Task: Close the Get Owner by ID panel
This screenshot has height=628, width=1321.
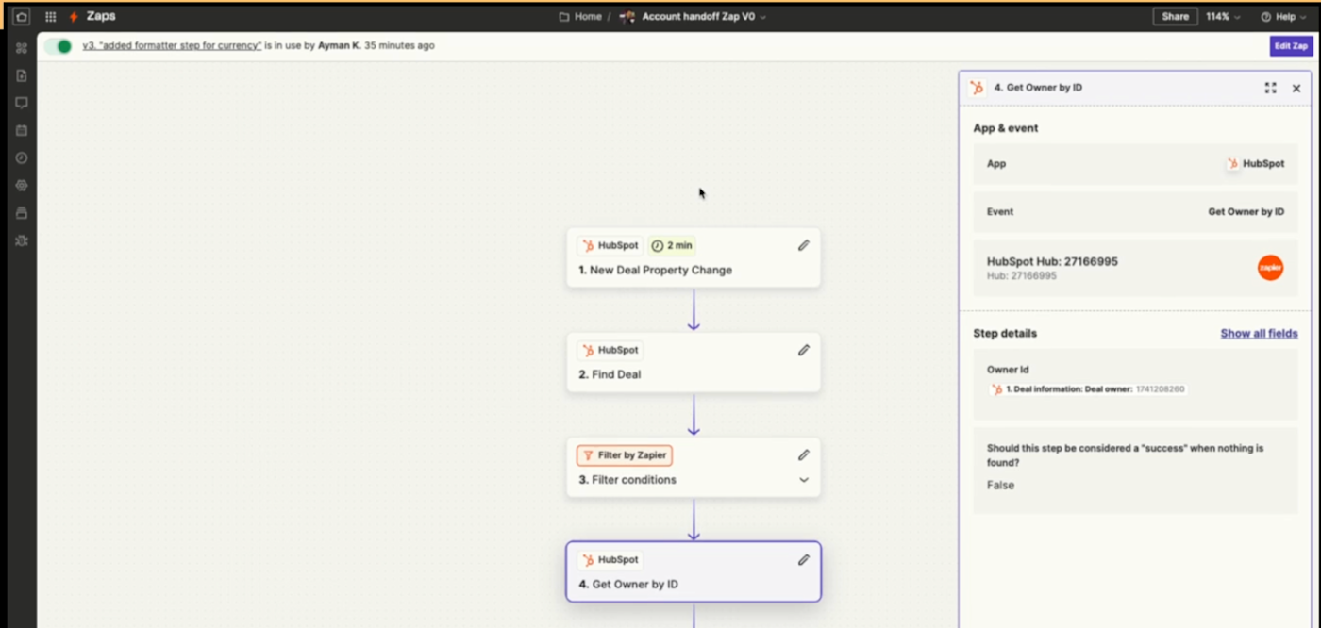Action: (x=1296, y=88)
